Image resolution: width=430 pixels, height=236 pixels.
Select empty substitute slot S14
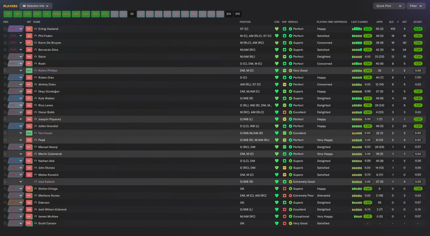(x=229, y=14)
